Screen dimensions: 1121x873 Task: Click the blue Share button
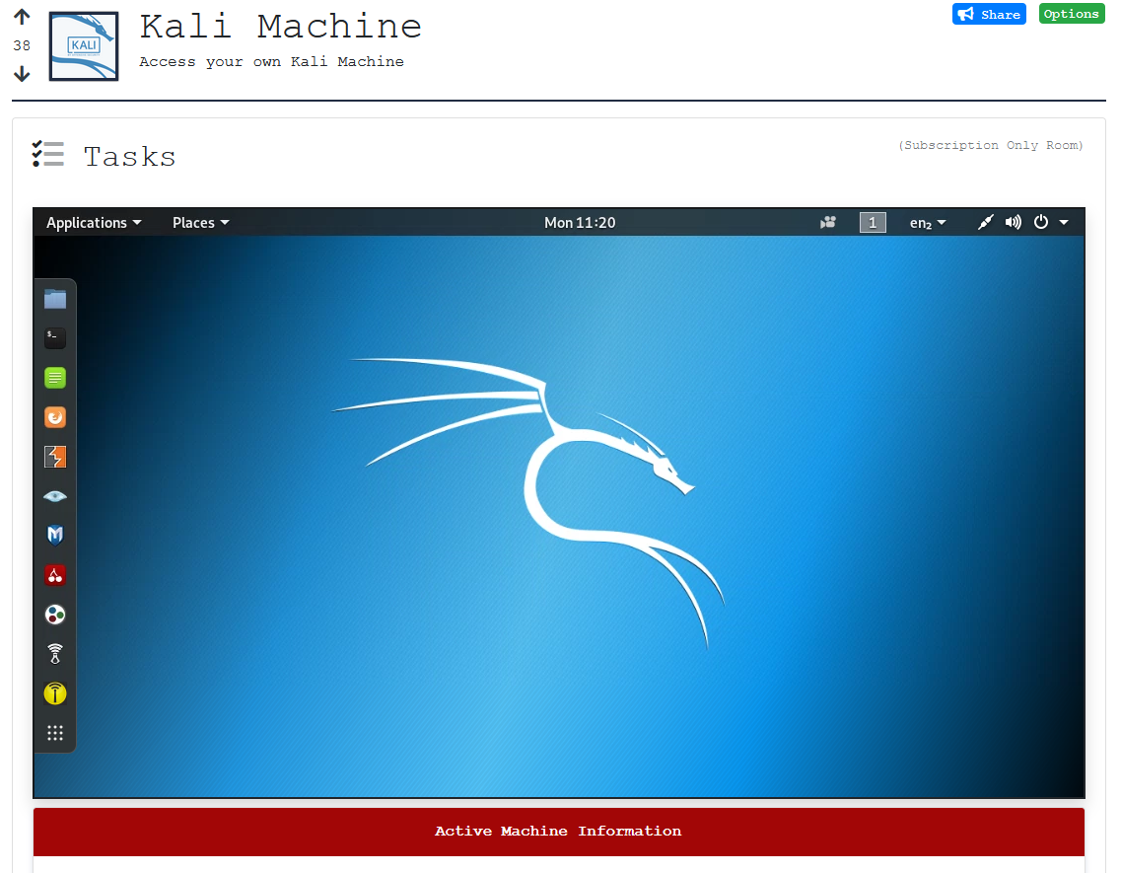coord(989,14)
